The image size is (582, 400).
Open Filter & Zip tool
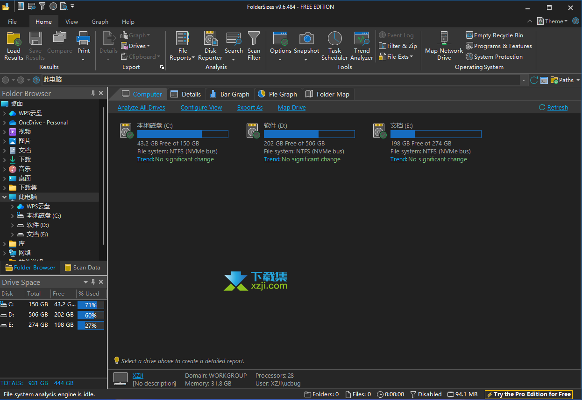tap(397, 46)
